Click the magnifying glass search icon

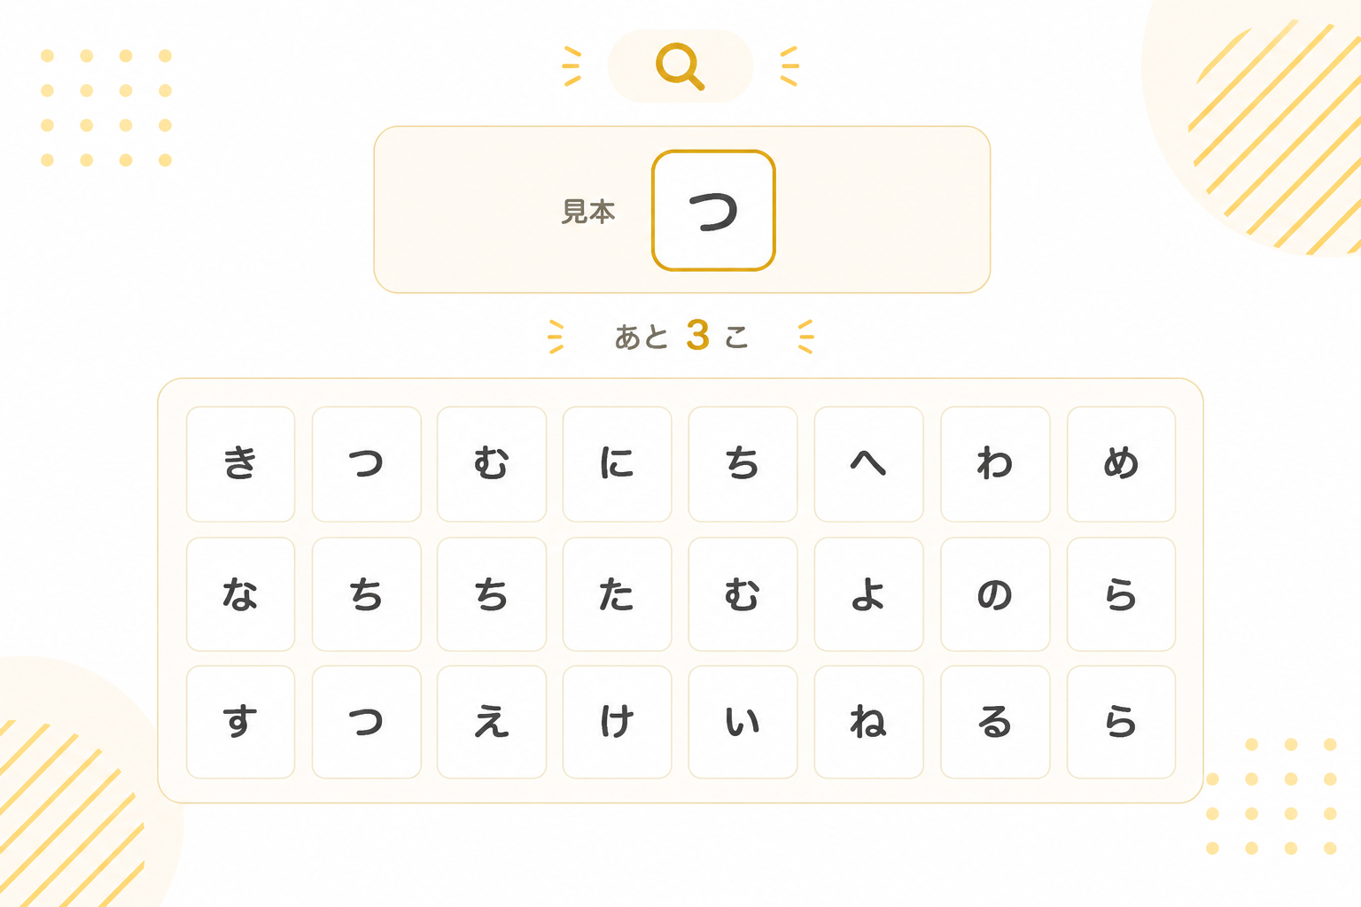coord(680,66)
